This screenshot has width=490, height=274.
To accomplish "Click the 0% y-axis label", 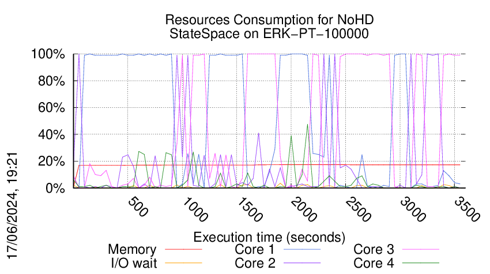I will tap(55, 188).
